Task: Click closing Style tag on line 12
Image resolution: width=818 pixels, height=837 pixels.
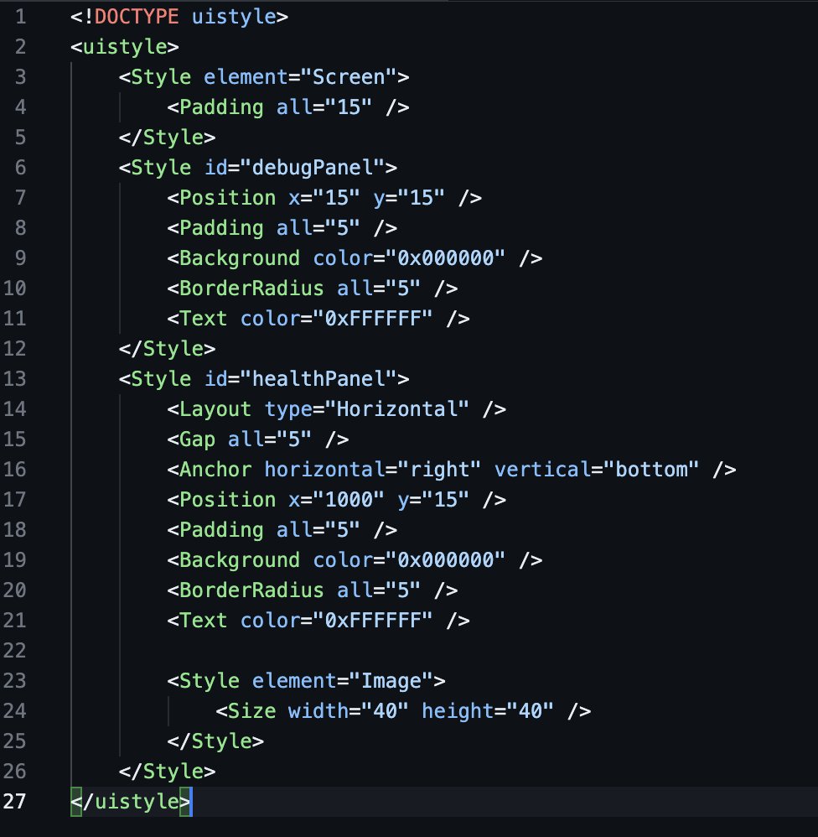Action: click(167, 349)
